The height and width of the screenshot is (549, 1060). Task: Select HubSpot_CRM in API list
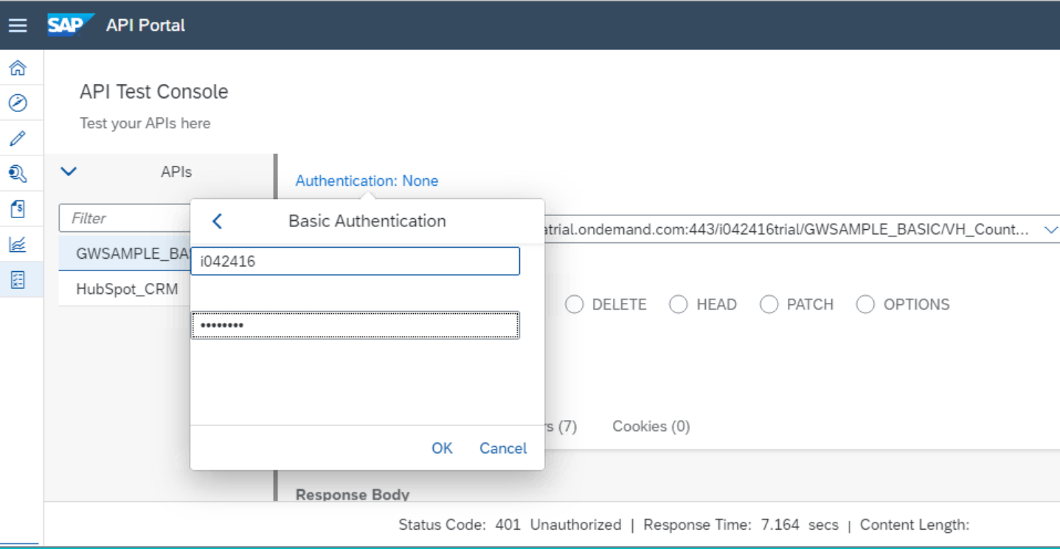pyautogui.click(x=127, y=289)
